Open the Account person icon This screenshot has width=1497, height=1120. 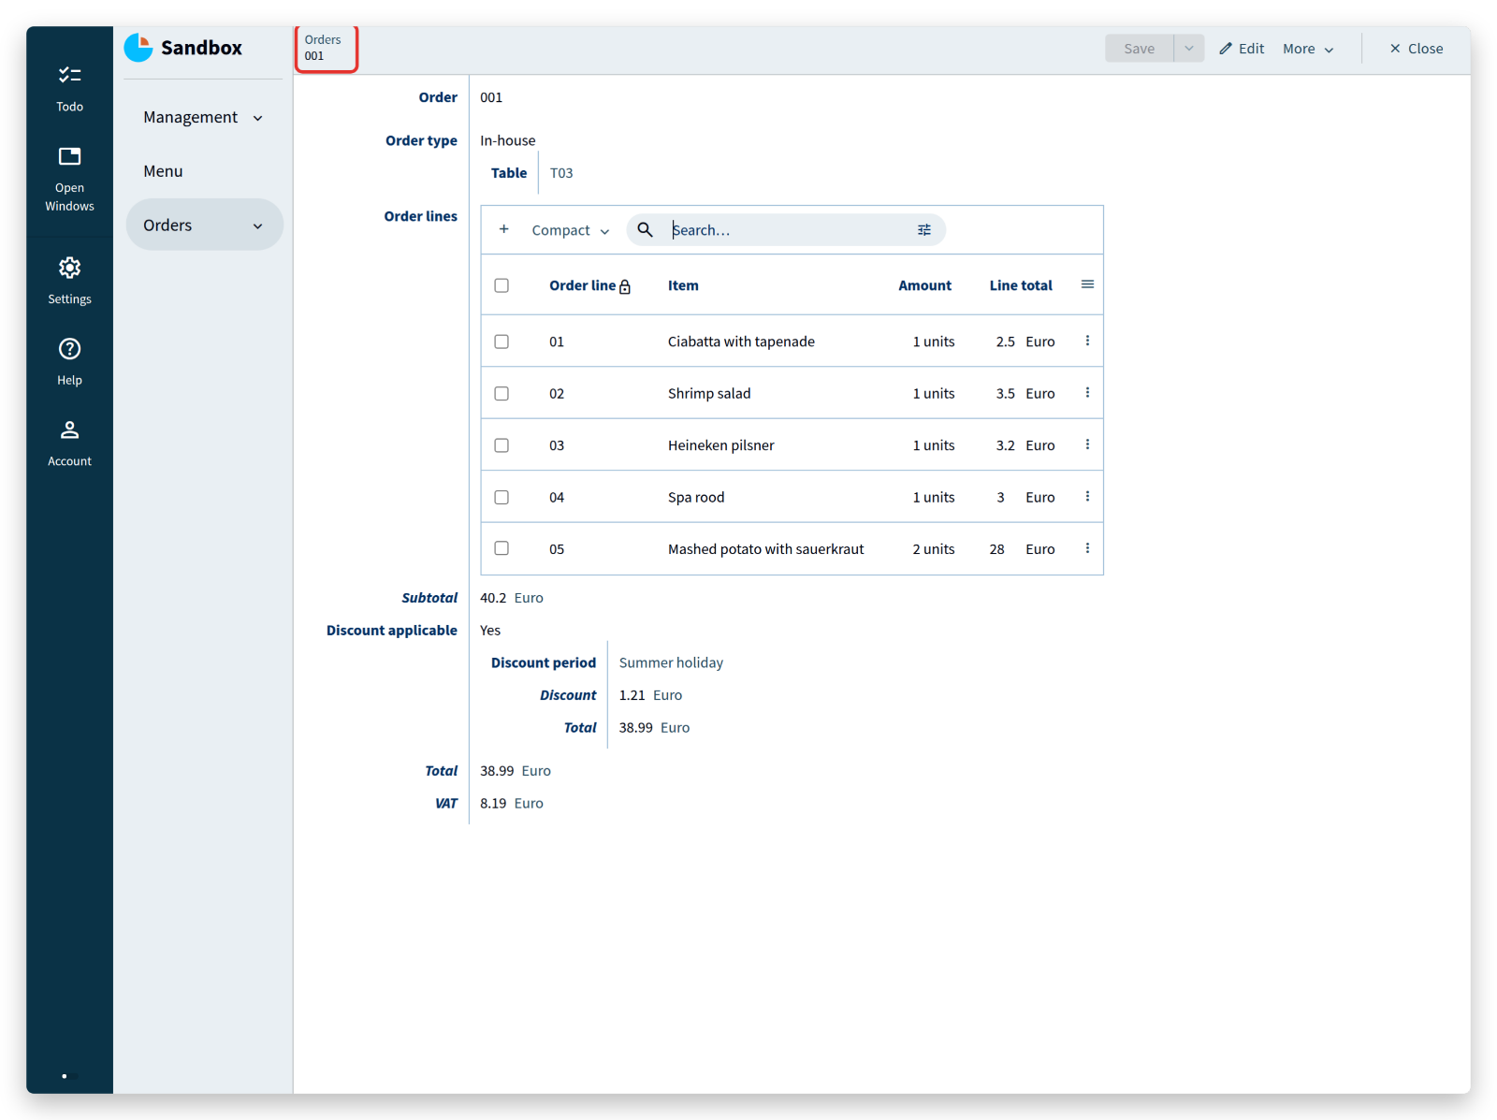pyautogui.click(x=69, y=429)
